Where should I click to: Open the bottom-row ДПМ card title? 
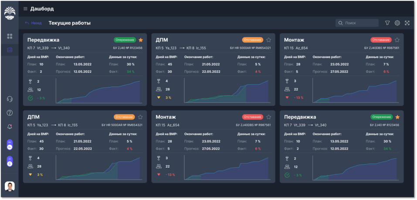34,117
